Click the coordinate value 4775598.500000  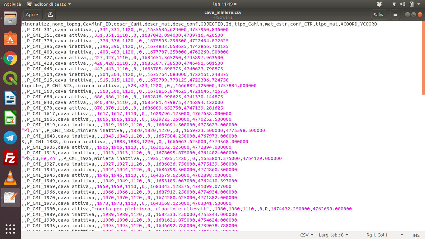(x=245, y=130)
